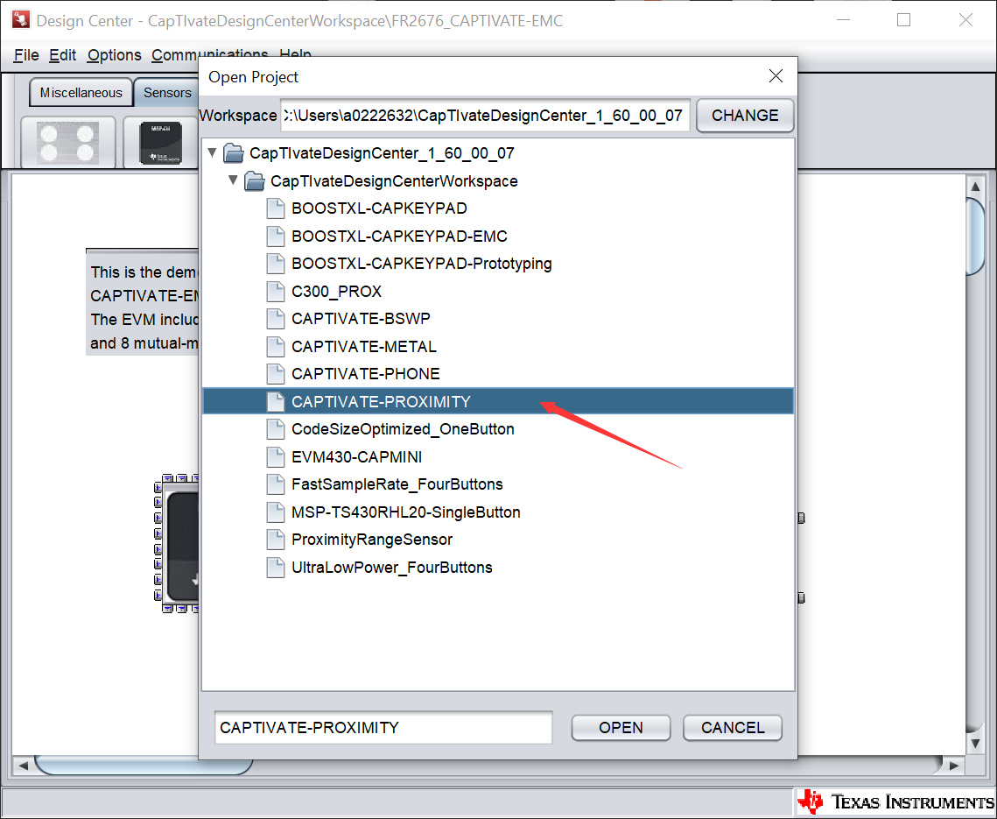Click the microcontroller chip on the canvas
Viewport: 997px width, 819px height.
[178, 543]
